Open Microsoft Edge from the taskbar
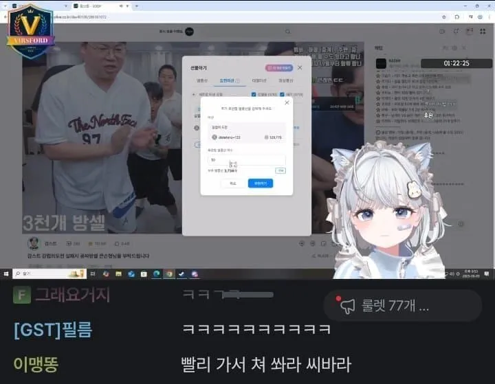This screenshot has height=384, width=495. click(156, 274)
